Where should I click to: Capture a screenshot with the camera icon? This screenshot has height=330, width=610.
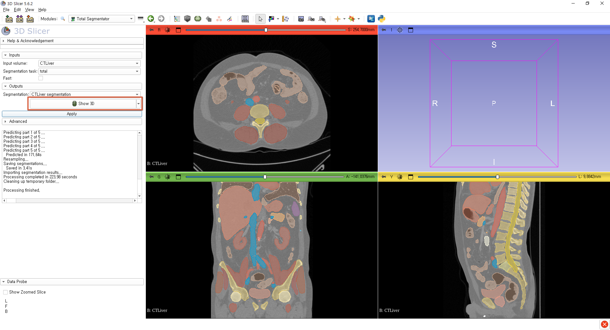point(301,19)
